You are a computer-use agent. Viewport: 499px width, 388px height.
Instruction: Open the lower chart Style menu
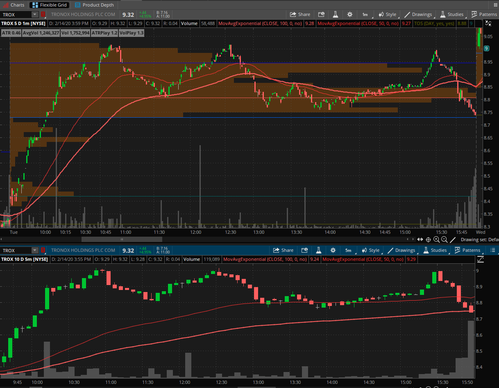pyautogui.click(x=370, y=250)
